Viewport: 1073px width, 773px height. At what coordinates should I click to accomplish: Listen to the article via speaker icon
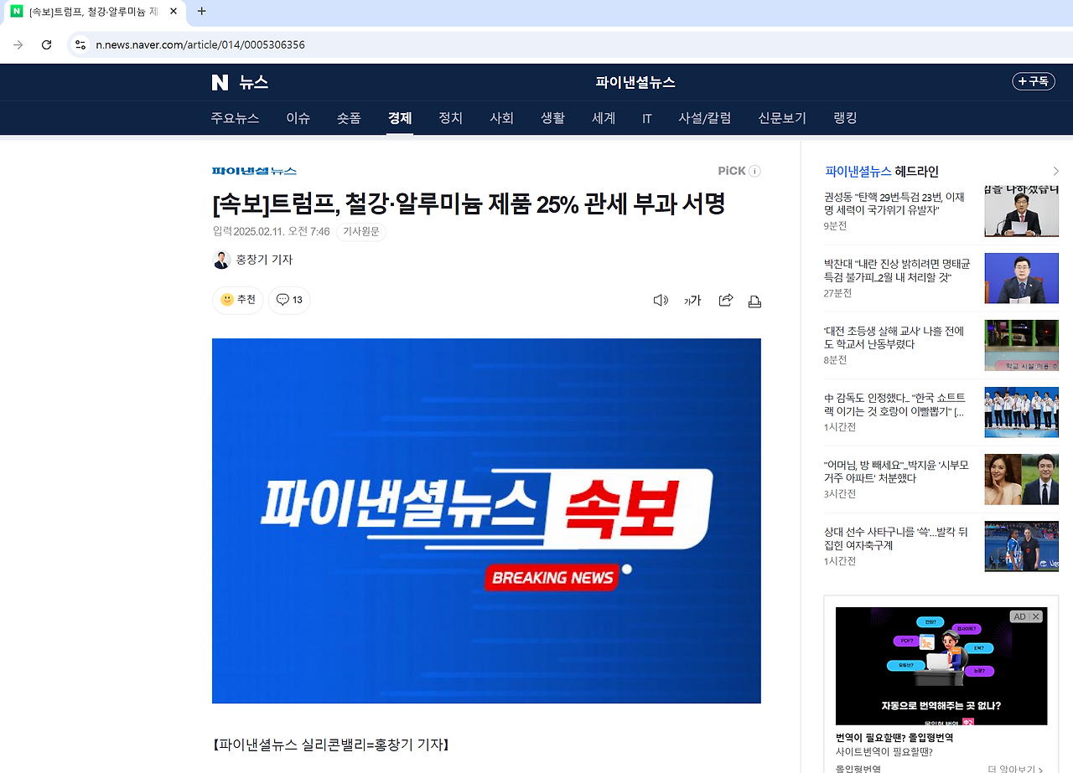coord(661,300)
